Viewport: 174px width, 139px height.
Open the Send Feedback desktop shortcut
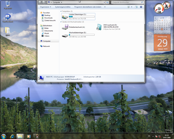coord(8,18)
